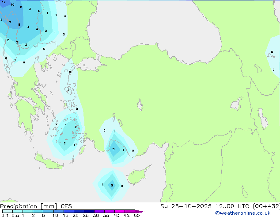The width and height of the screenshot is (280, 217).
Task: Click the '5' value at left map edge
Action: pos(1,20)
